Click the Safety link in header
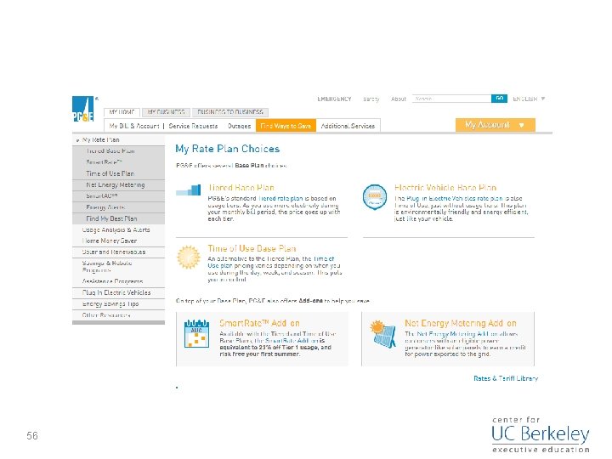Image resolution: width=612 pixels, height=459 pixels. click(x=371, y=99)
